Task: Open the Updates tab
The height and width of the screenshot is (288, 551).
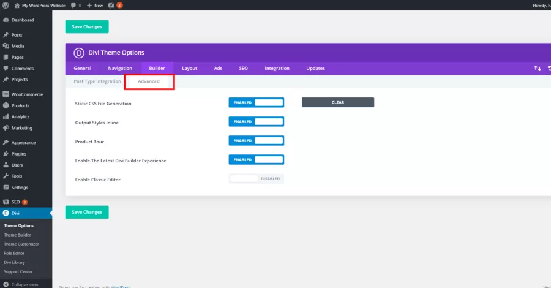Action: pos(315,68)
